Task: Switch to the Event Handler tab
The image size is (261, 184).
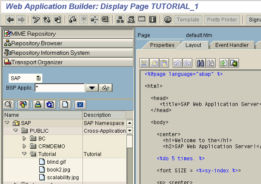Action: point(232,45)
